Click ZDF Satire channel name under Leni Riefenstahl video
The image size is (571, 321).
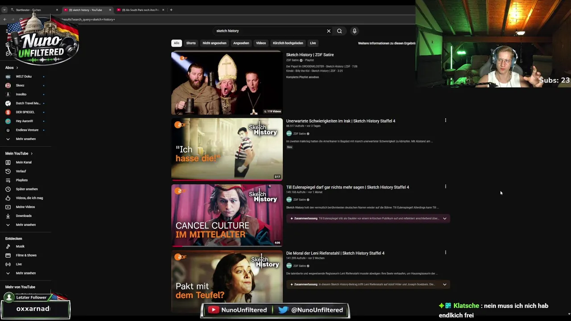(x=299, y=266)
